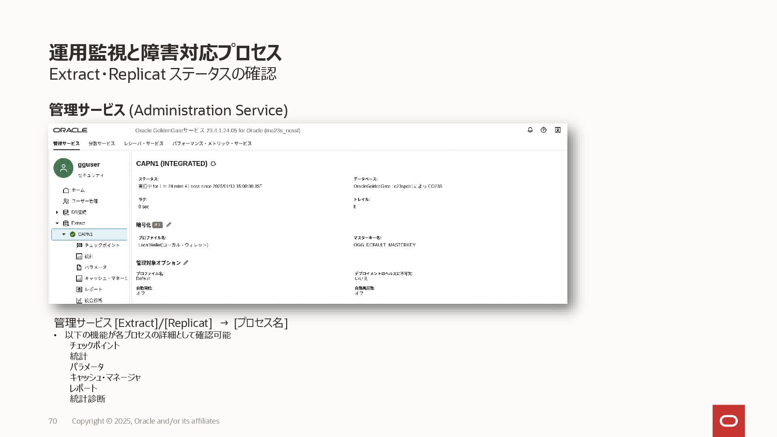Collapse the Extract tree node arrow
This screenshot has height=437, width=777.
point(57,223)
